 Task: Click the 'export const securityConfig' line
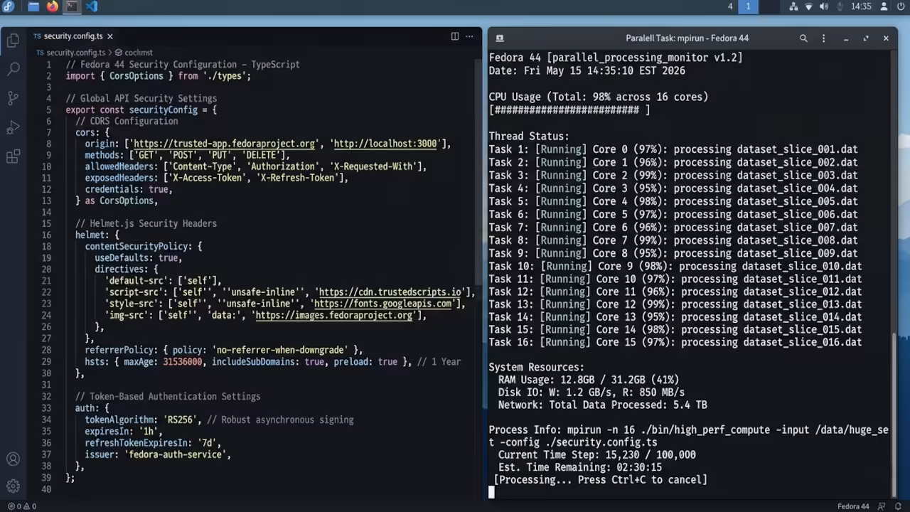coord(141,110)
